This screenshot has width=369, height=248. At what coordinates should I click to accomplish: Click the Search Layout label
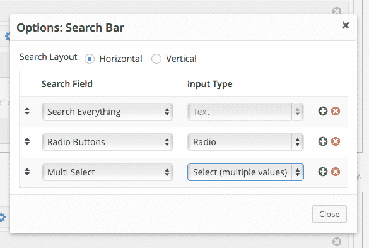pyautogui.click(x=49, y=57)
